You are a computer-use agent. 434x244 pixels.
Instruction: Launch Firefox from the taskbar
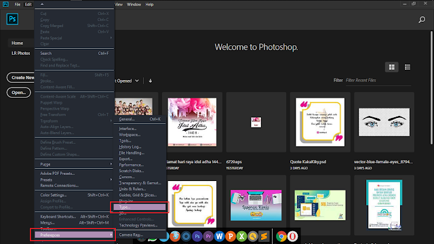175,237
